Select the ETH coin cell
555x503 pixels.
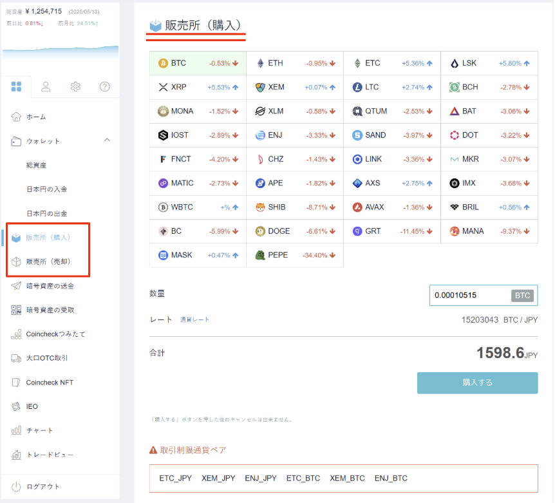[x=295, y=63]
